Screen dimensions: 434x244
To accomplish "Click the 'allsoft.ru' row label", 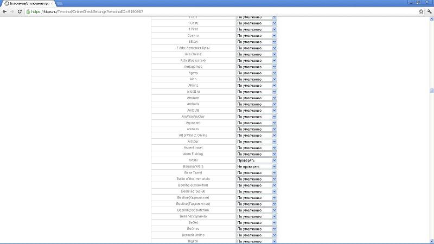I will coord(193,92).
